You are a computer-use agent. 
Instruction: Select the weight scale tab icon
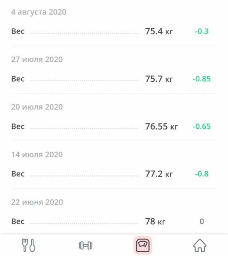(143, 245)
